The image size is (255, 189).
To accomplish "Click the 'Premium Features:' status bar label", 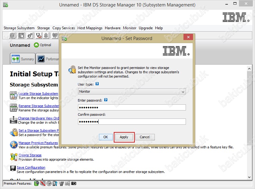I will [18, 183].
